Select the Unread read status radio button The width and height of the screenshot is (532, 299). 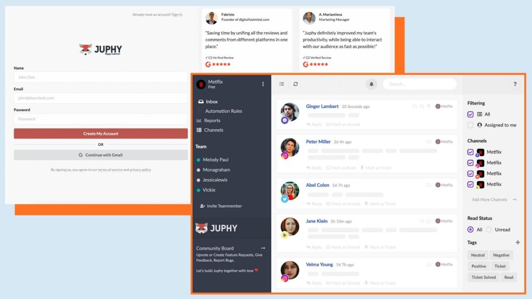pyautogui.click(x=488, y=229)
